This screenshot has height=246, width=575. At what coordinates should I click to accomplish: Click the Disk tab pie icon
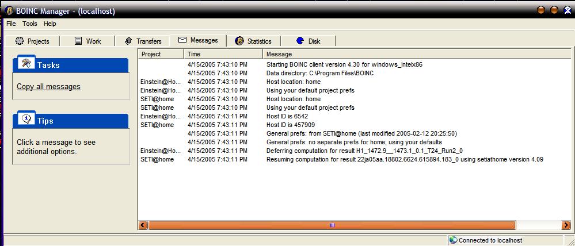tap(300, 41)
